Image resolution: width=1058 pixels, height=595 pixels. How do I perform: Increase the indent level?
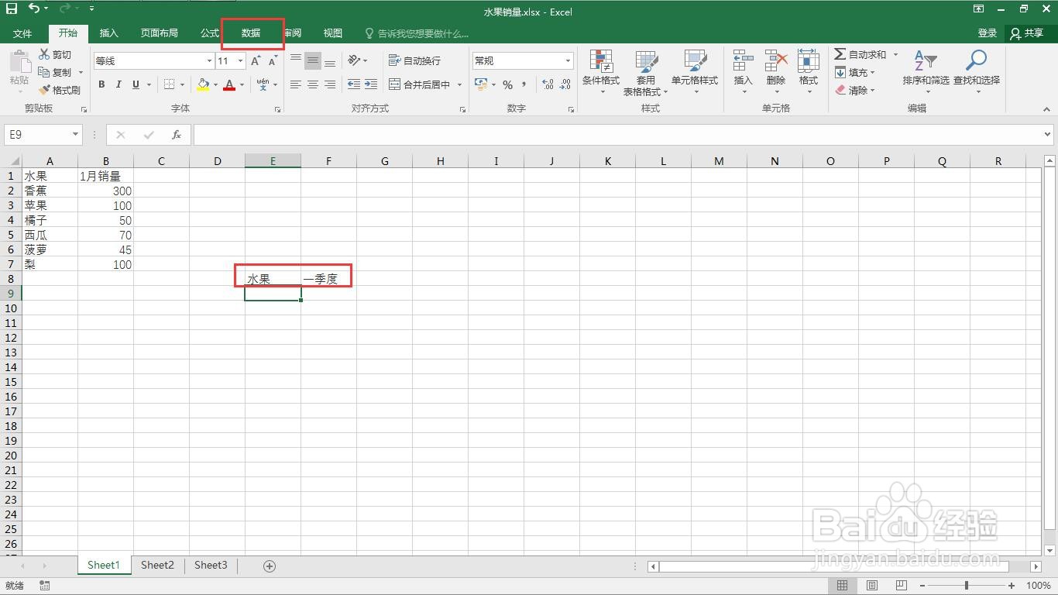click(x=371, y=84)
